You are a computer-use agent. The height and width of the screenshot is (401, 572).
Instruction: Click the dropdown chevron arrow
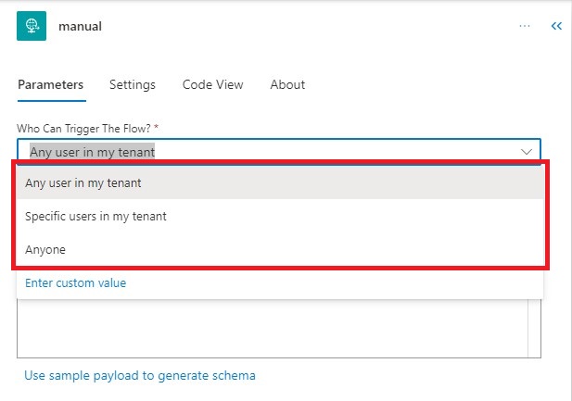click(x=526, y=151)
